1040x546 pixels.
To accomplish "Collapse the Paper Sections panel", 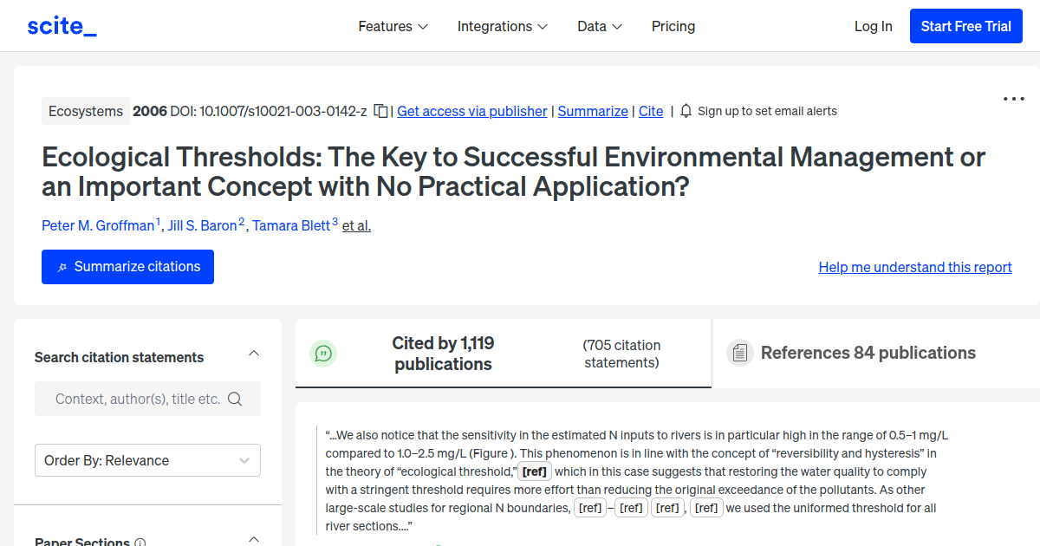I will pos(254,539).
